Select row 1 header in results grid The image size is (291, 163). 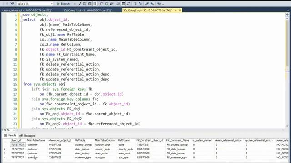click(5, 145)
